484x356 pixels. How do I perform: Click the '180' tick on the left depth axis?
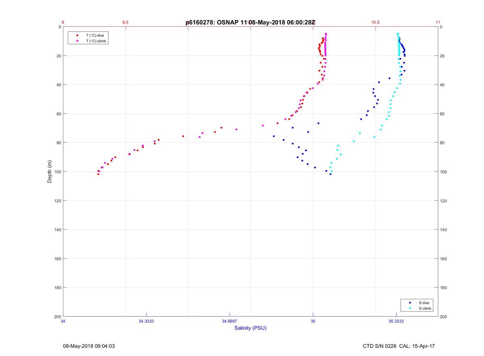(57, 288)
